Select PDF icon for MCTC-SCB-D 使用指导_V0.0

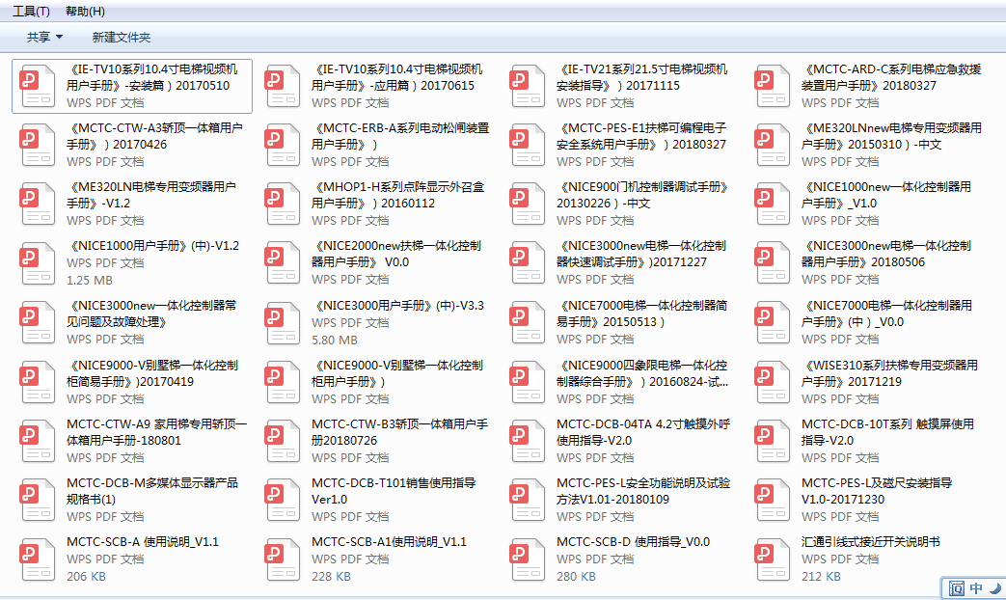click(528, 559)
